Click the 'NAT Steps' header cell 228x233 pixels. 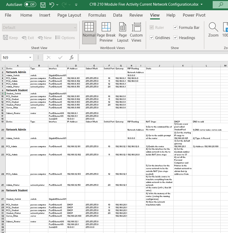(159, 122)
